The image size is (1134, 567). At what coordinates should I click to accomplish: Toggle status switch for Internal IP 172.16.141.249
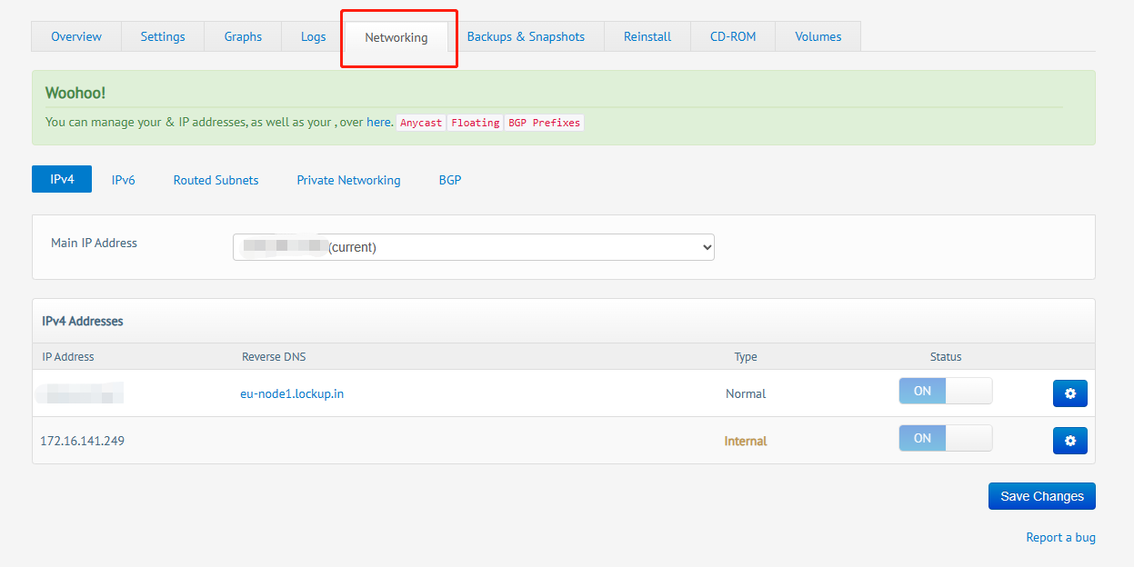click(x=945, y=439)
